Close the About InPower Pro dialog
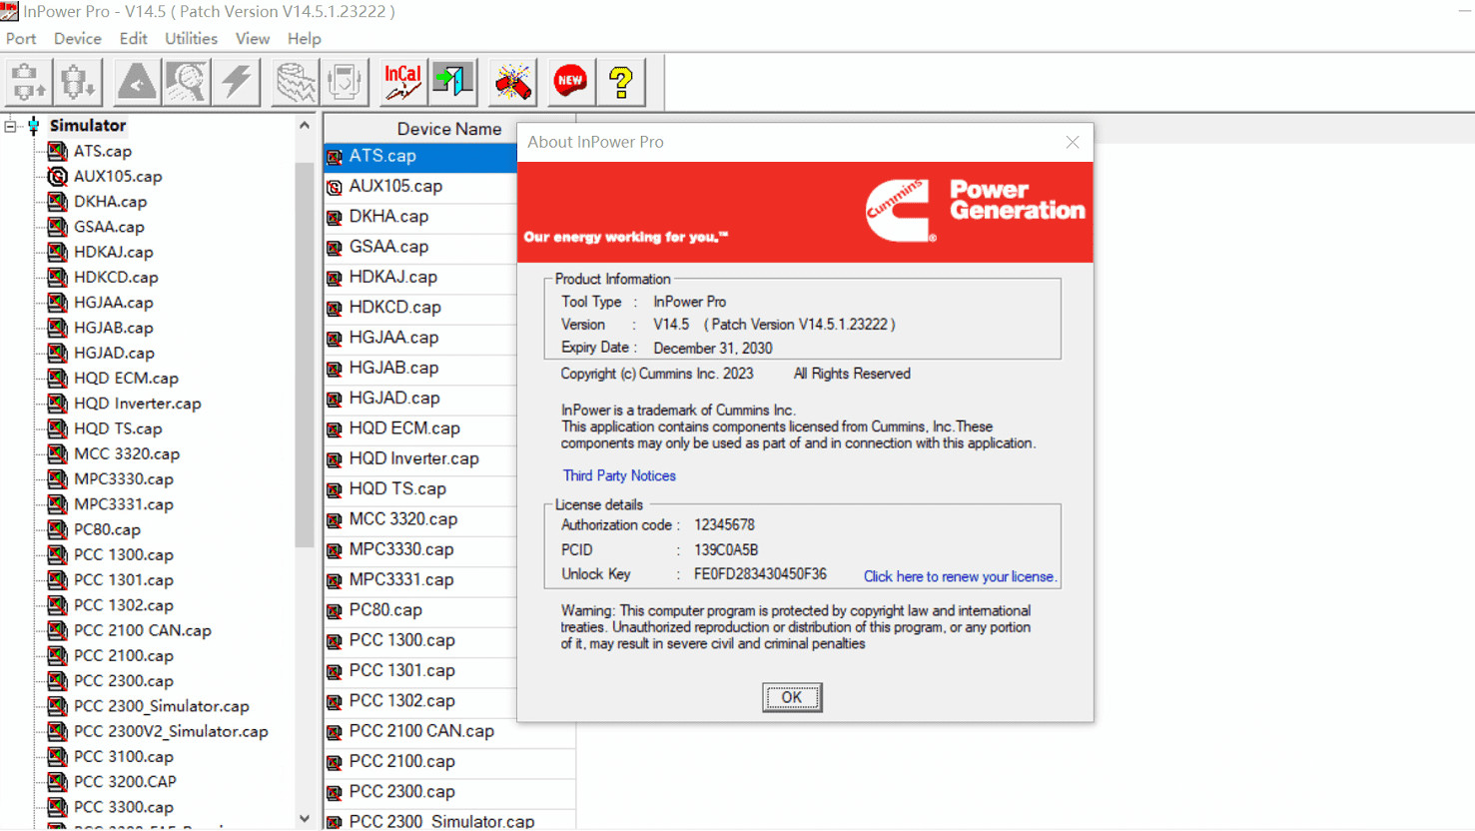This screenshot has height=831, width=1475. (x=1073, y=142)
